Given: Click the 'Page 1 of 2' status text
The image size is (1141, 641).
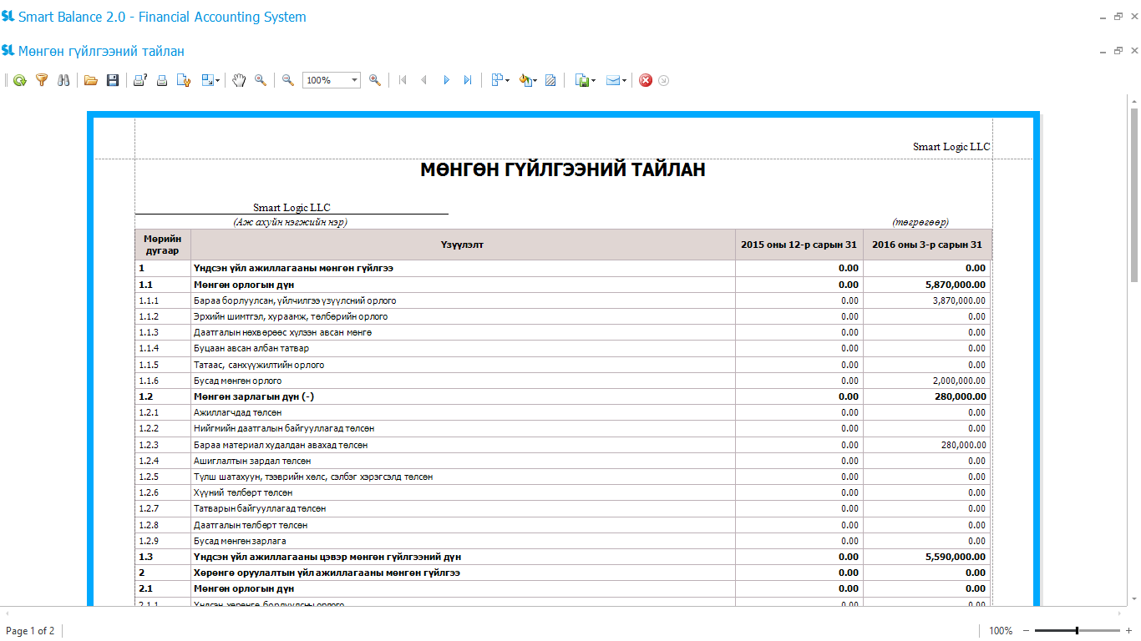Looking at the screenshot, I should click(30, 631).
